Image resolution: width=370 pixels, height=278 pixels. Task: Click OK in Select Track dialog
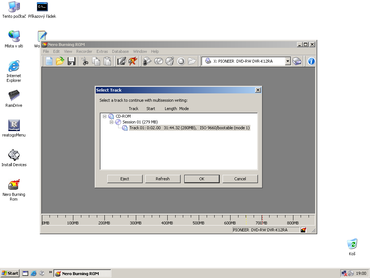point(202,179)
